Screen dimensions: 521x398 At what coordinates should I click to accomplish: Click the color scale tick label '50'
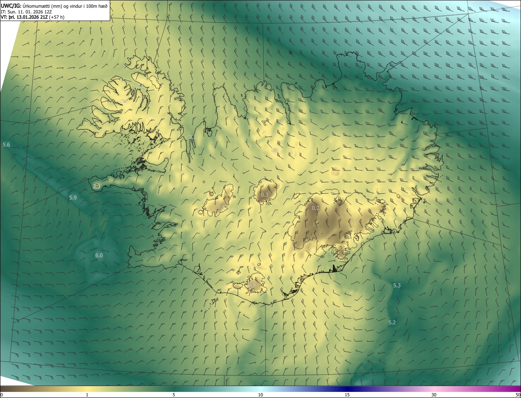click(518, 395)
